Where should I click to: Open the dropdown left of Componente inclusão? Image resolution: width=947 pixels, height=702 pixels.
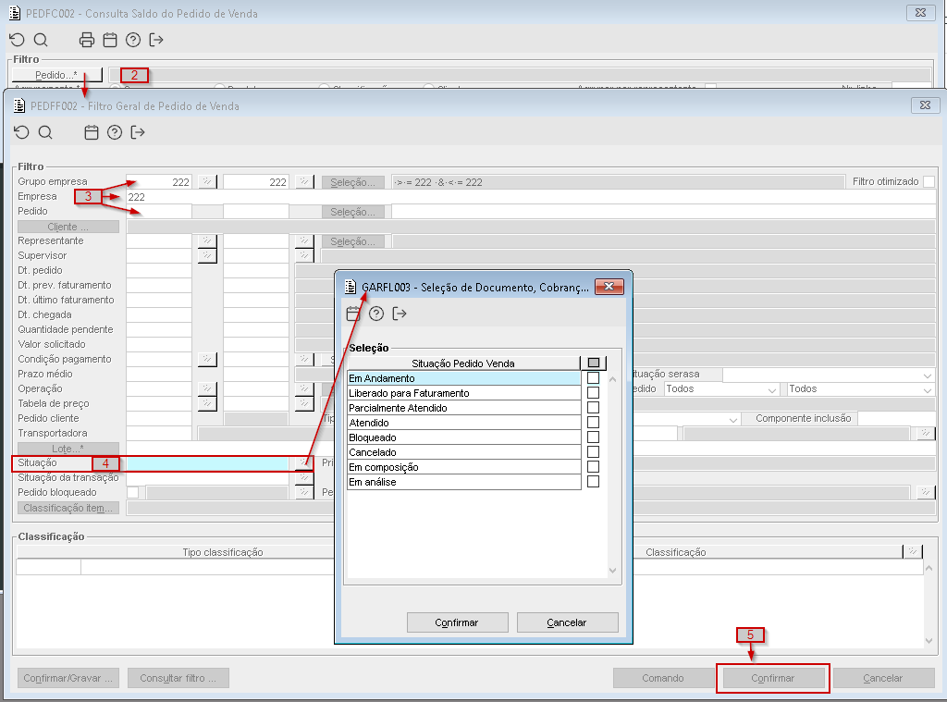click(x=733, y=419)
